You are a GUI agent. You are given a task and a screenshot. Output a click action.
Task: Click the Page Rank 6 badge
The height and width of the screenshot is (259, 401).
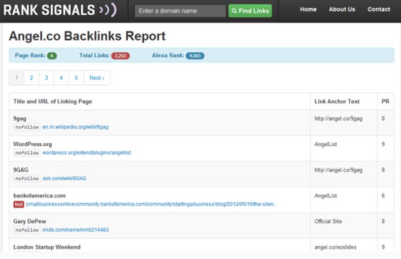(52, 56)
